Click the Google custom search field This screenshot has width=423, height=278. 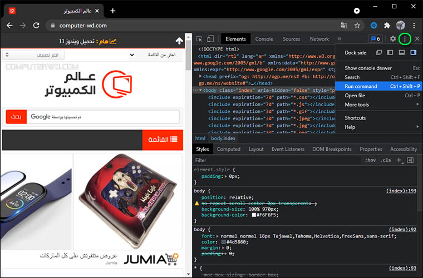point(103,117)
